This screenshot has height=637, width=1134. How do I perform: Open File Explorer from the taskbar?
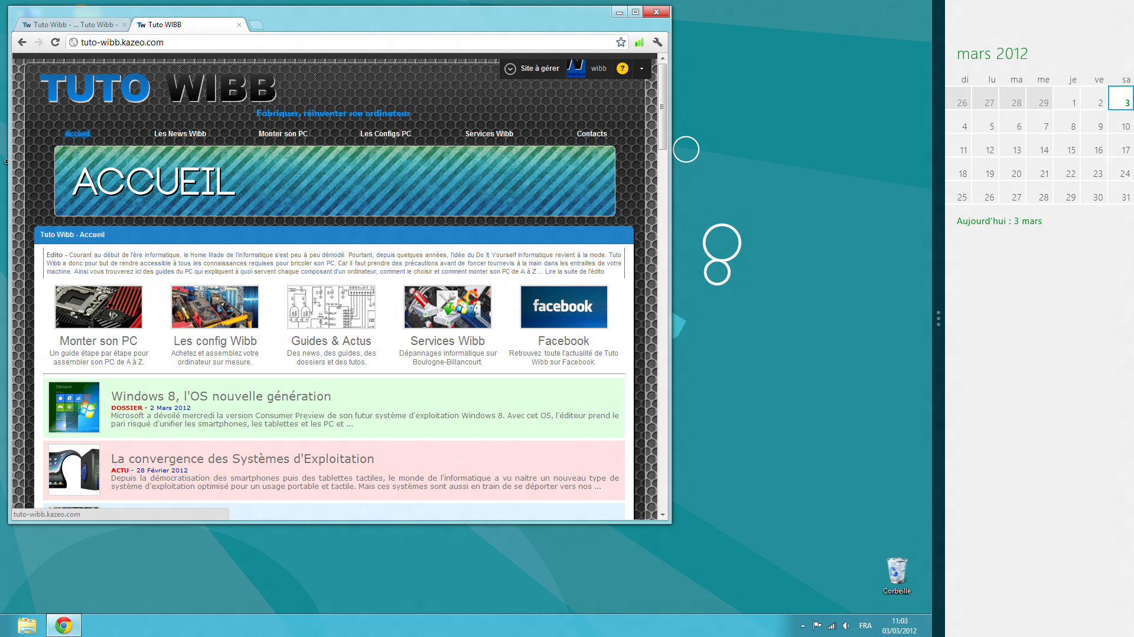[x=27, y=625]
